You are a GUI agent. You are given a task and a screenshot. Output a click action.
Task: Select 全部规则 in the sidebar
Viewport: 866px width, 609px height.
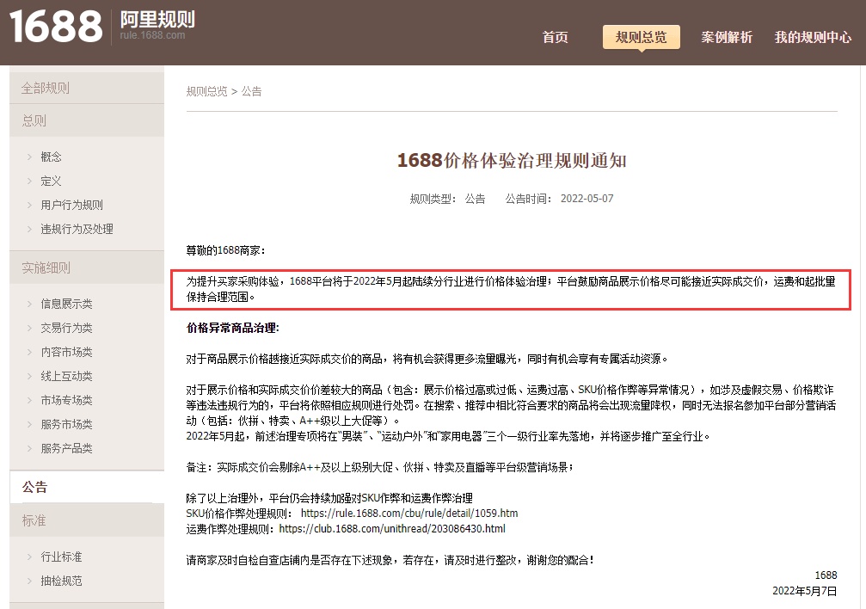click(87, 88)
